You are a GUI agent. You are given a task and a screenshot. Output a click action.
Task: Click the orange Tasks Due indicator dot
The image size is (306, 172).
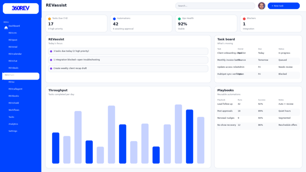click(49, 19)
